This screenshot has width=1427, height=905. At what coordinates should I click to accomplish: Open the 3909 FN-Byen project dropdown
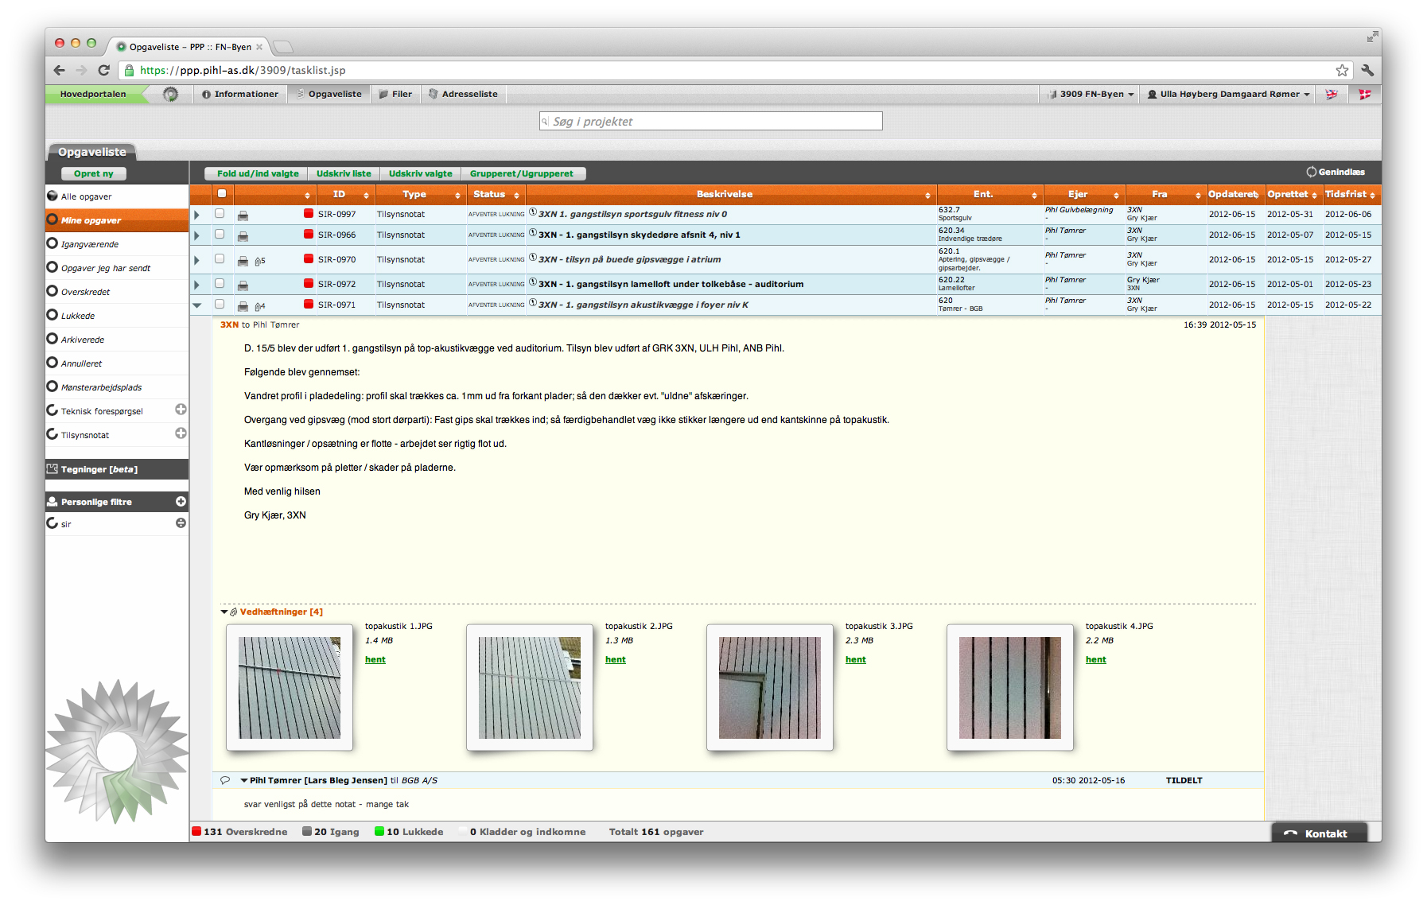pos(1091,94)
